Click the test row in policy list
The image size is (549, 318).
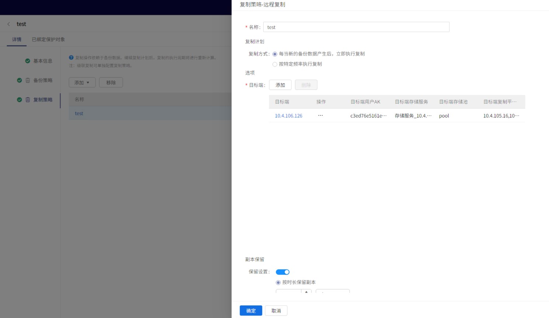pos(150,113)
